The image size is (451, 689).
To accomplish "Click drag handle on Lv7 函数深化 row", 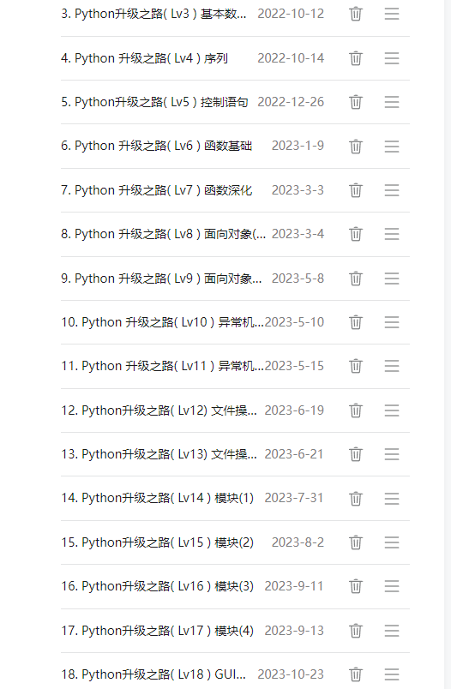I will (x=392, y=190).
